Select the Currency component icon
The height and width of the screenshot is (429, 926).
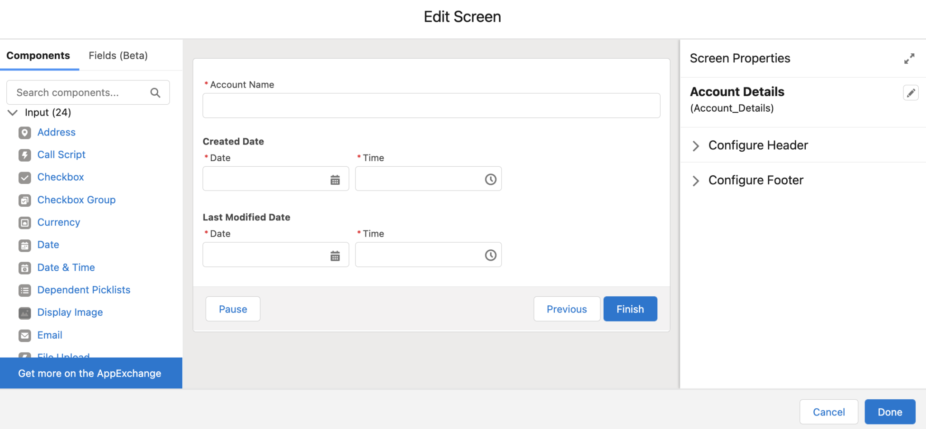click(24, 223)
